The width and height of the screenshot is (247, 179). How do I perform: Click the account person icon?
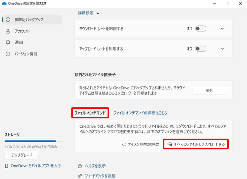tap(8, 31)
